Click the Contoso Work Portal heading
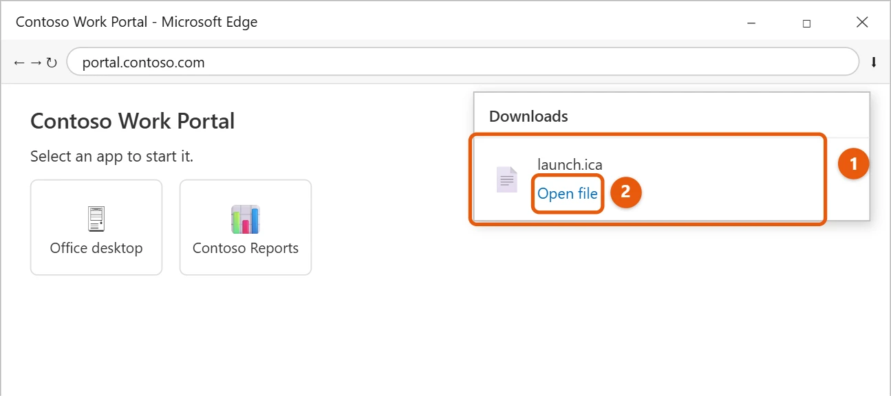Image resolution: width=891 pixels, height=396 pixels. [133, 121]
